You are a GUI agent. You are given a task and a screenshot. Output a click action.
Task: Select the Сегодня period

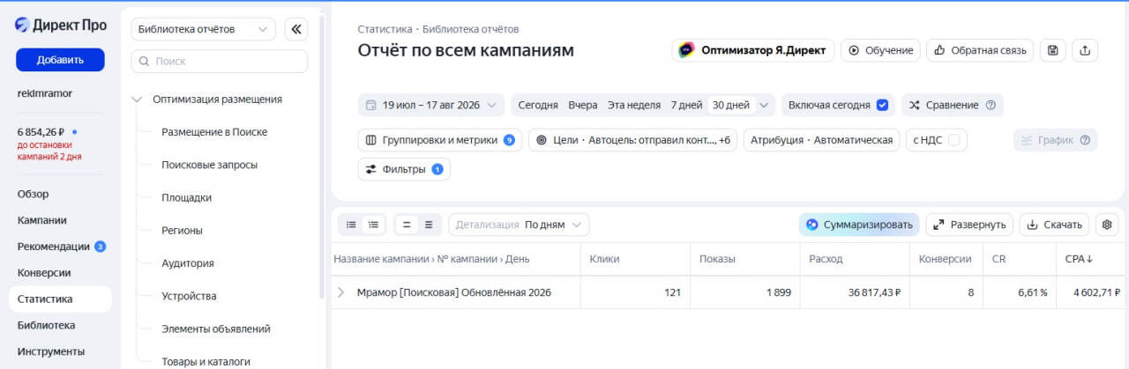(x=538, y=105)
